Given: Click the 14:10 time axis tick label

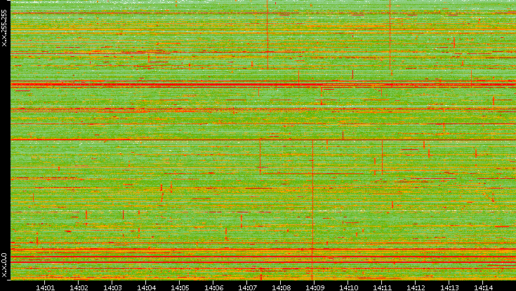Looking at the screenshot, I should (348, 287).
